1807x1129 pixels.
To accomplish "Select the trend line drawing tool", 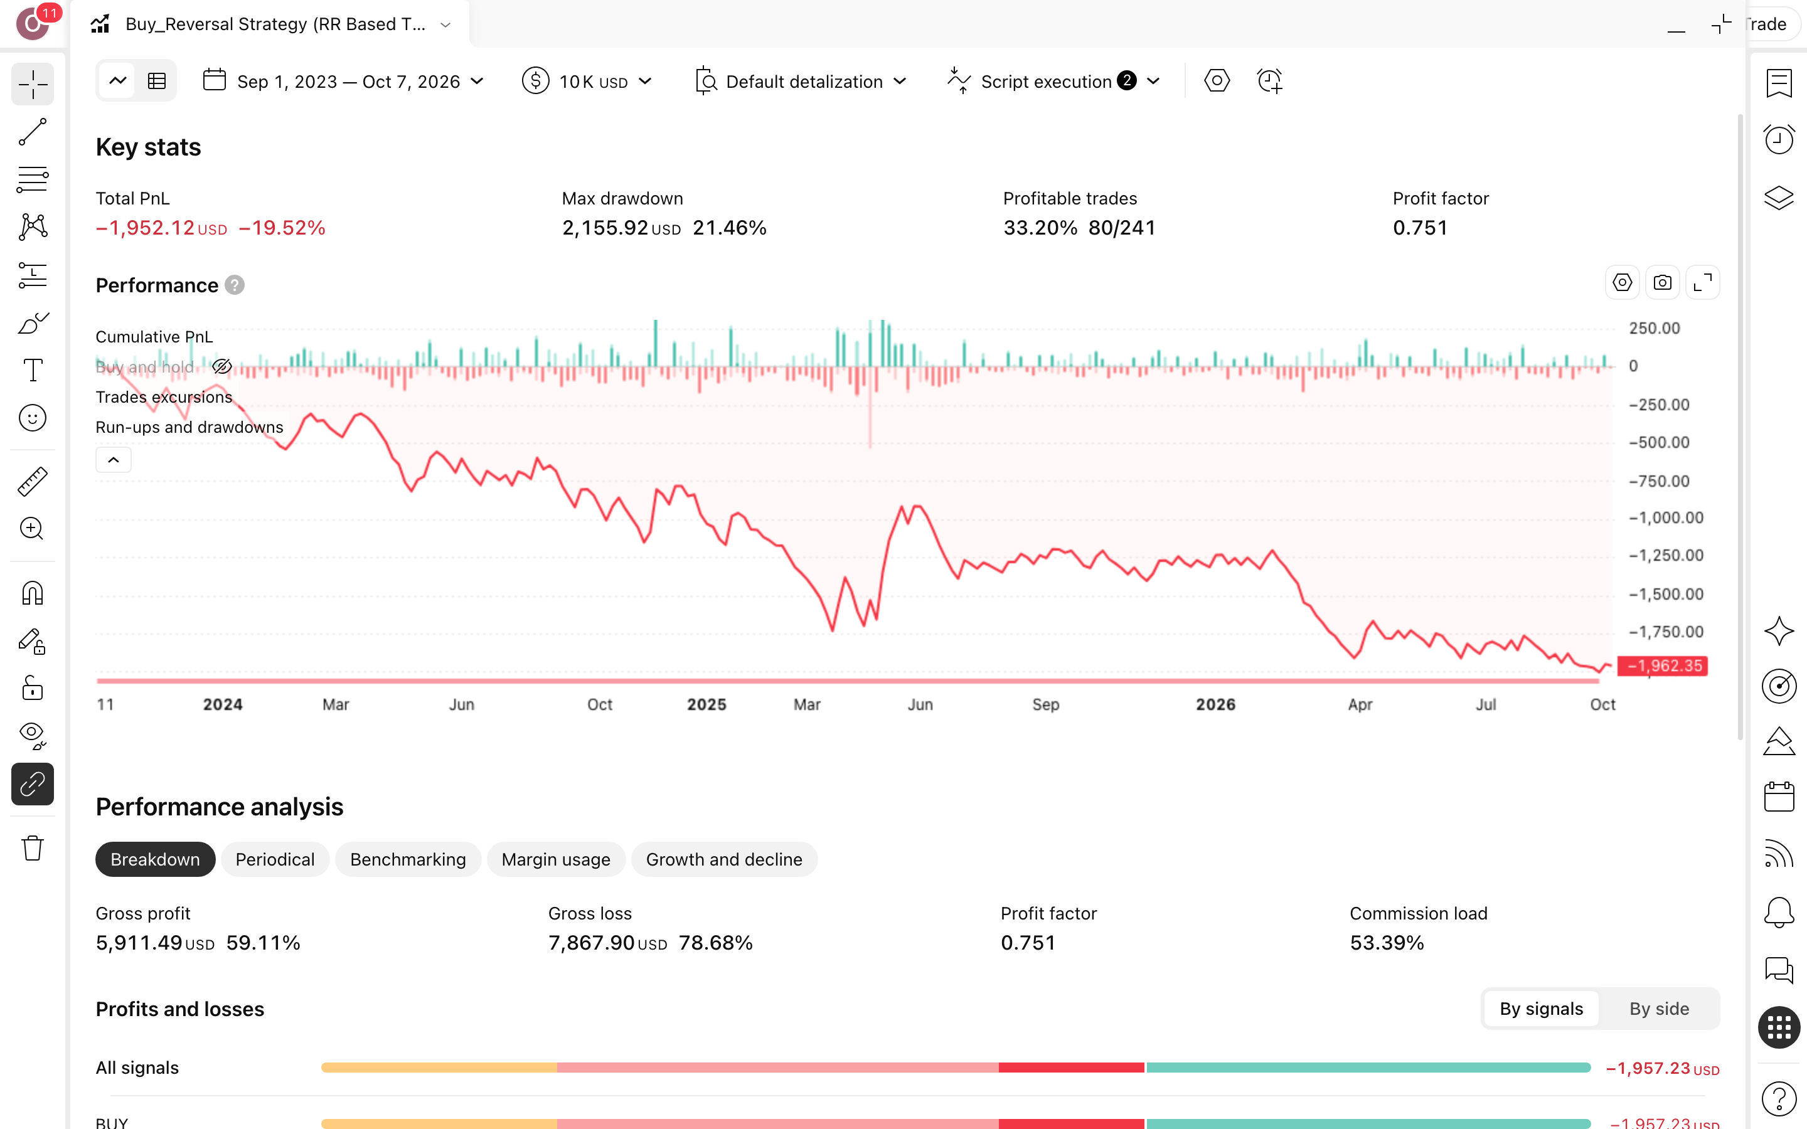I will point(33,132).
